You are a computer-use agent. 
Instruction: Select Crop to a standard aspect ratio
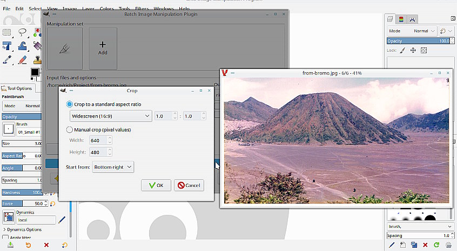[104, 104]
